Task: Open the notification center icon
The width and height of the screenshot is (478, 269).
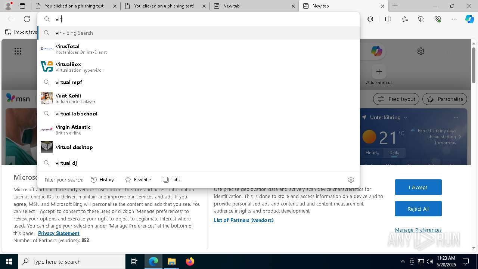Action: [466, 262]
